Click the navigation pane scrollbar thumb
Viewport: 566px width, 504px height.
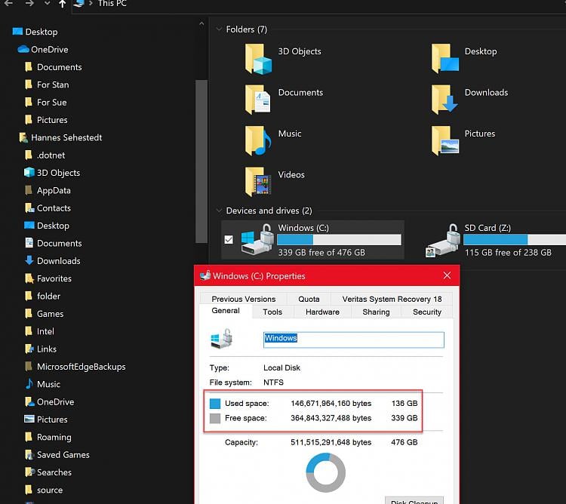201,161
